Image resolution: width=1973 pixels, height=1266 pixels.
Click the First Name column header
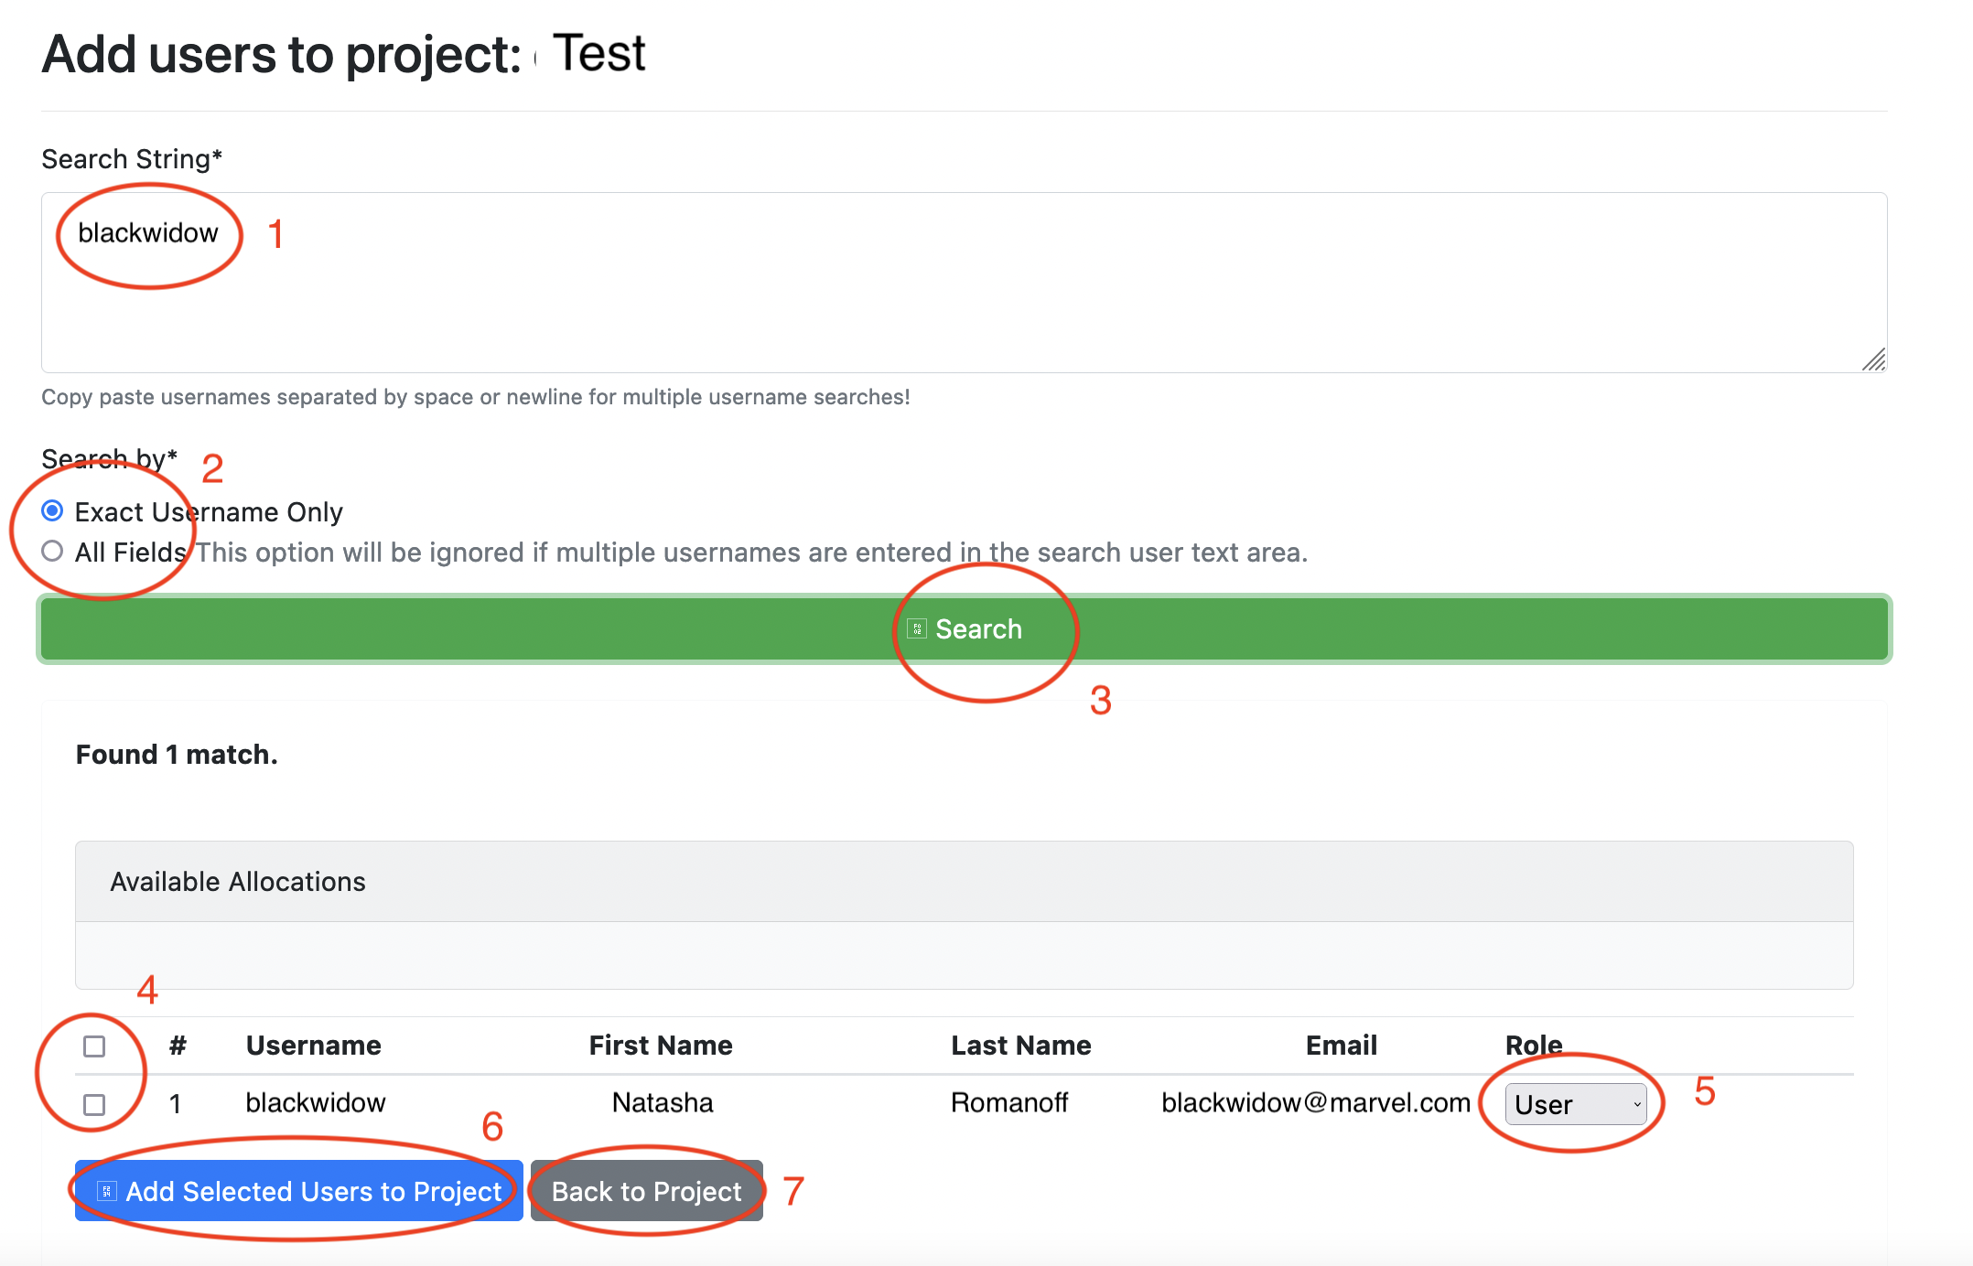point(661,1046)
